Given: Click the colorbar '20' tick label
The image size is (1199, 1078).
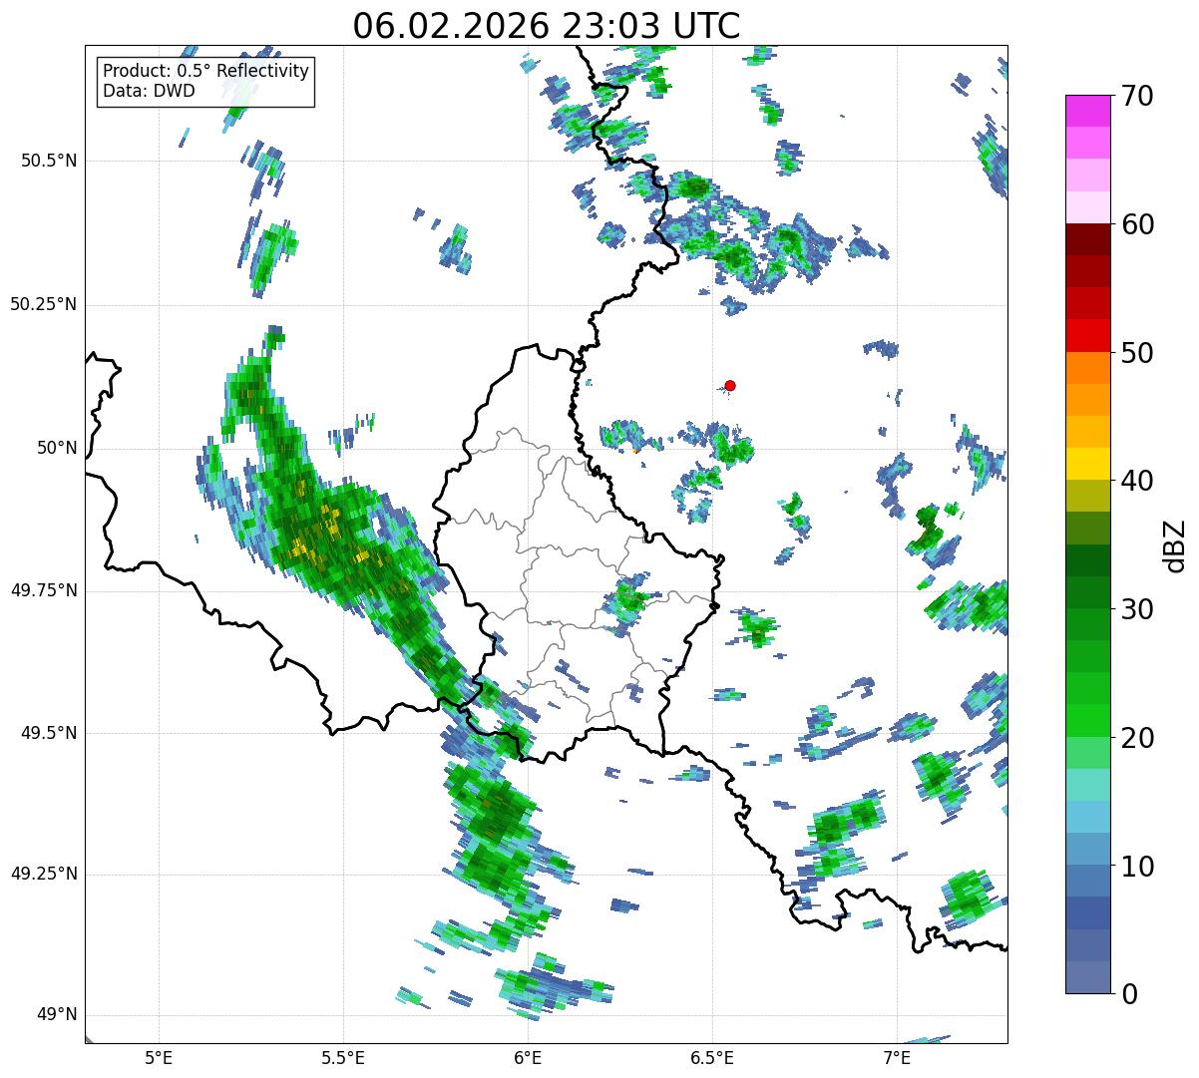Looking at the screenshot, I should (x=1137, y=738).
